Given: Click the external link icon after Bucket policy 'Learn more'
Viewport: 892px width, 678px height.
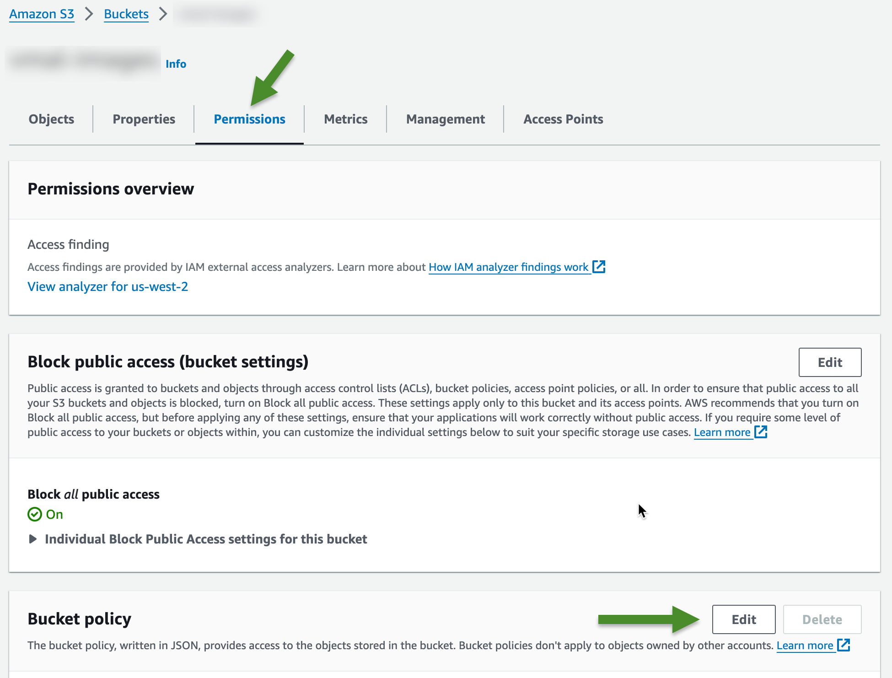Looking at the screenshot, I should [x=844, y=646].
